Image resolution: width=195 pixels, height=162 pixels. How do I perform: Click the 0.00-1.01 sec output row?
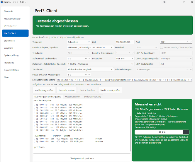coord(58,105)
